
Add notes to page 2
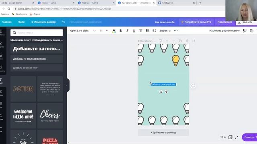coord(160,41)
